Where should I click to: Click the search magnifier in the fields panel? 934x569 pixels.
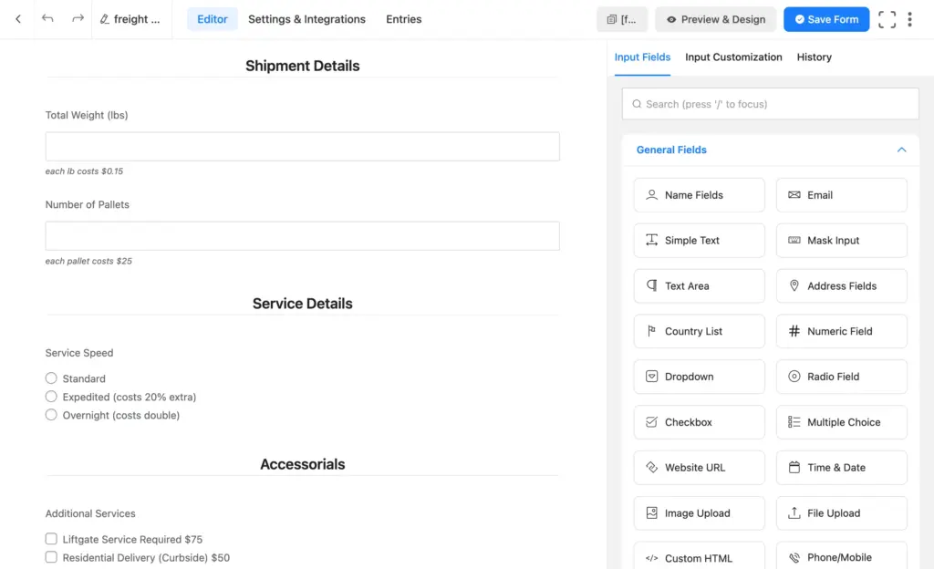click(637, 103)
